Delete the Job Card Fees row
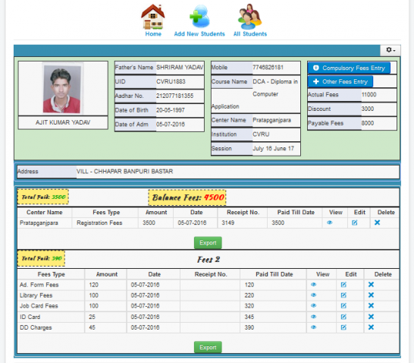This screenshot has width=414, height=363. [371, 305]
